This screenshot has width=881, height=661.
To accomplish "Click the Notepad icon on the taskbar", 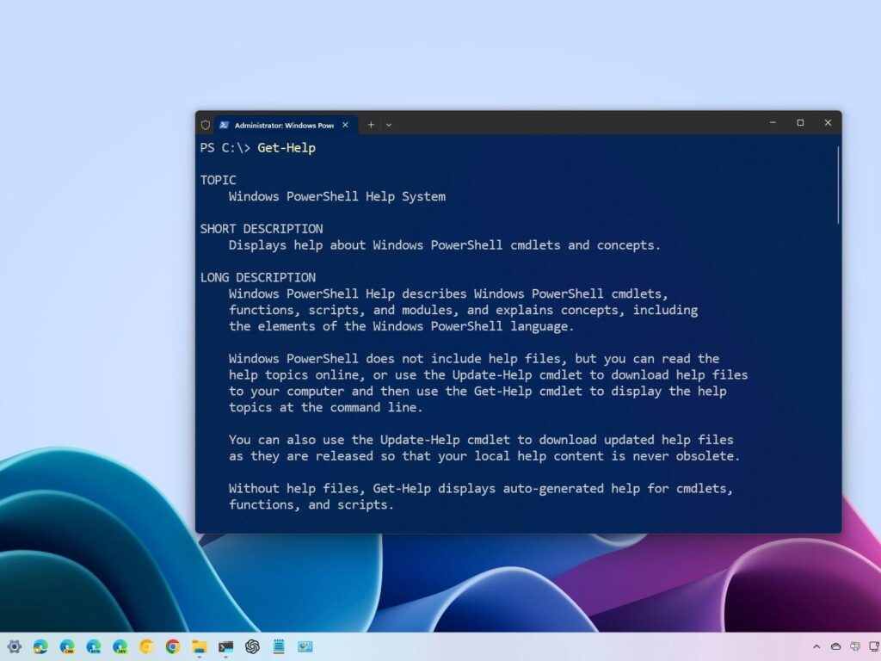I will pyautogui.click(x=279, y=646).
